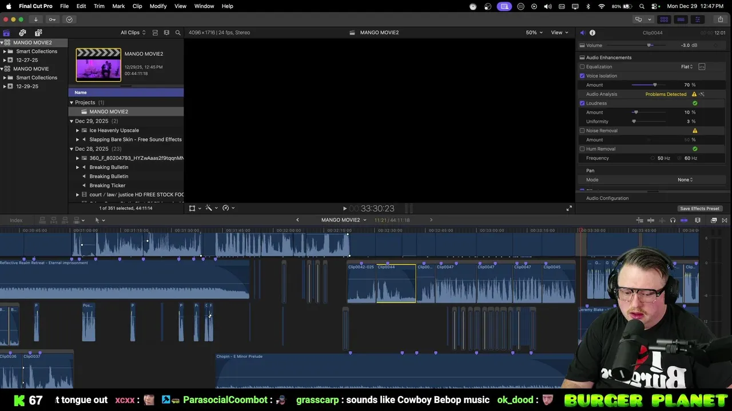732x411 pixels.
Task: Open the Mark menu
Action: tap(118, 6)
